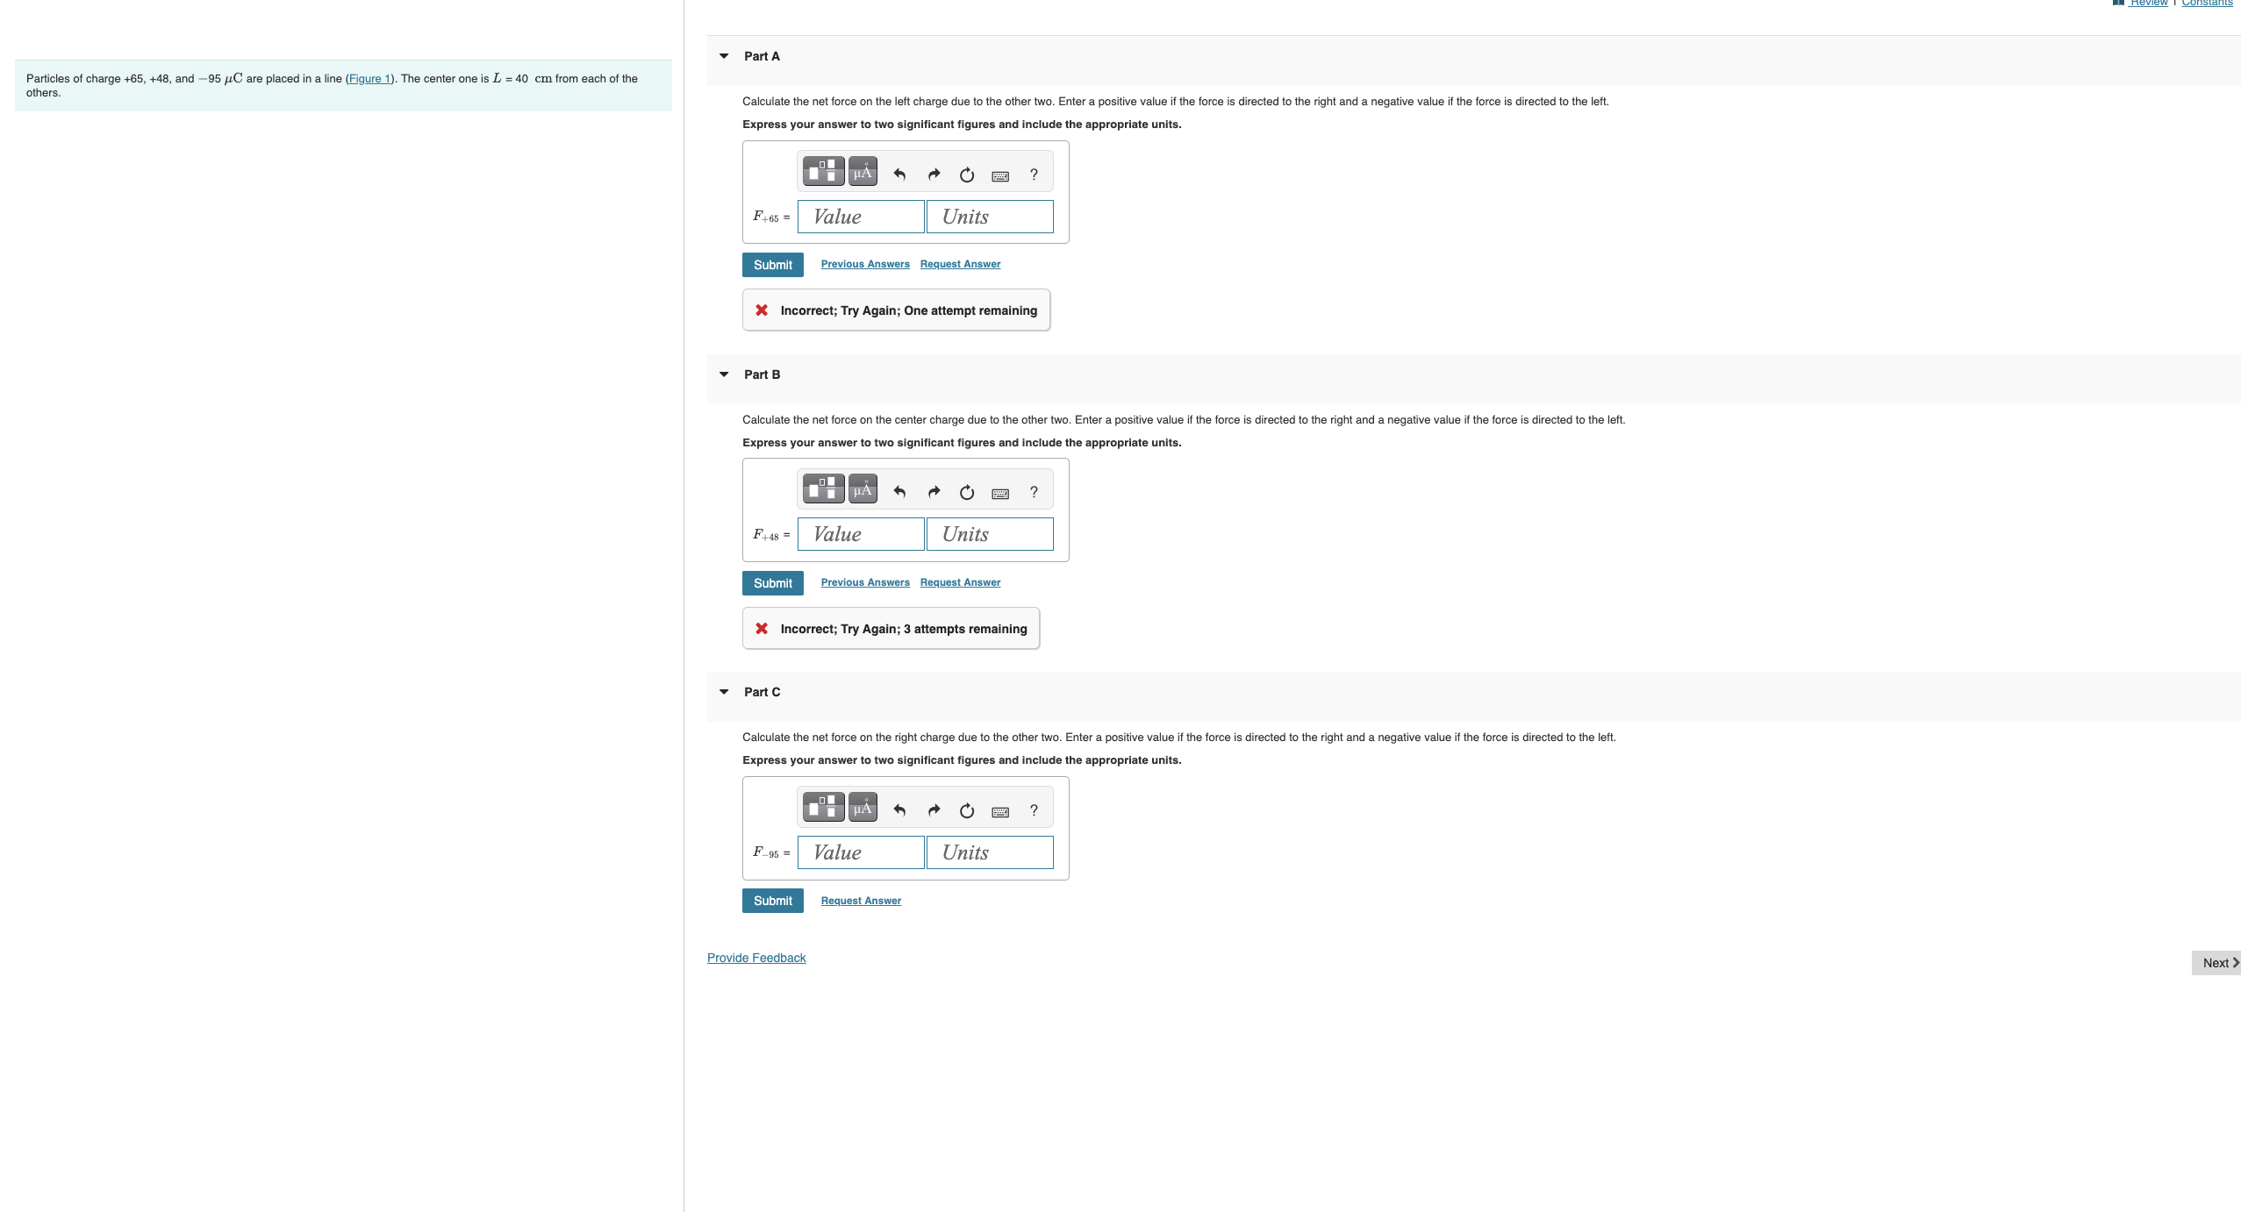Reset the Part B answer with the reset icon
Viewport: 2241px width, 1212px height.
coord(966,492)
